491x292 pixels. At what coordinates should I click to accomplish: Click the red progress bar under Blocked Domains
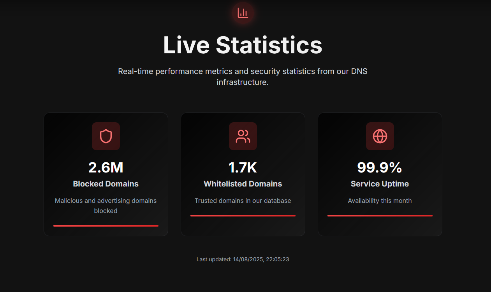click(106, 225)
